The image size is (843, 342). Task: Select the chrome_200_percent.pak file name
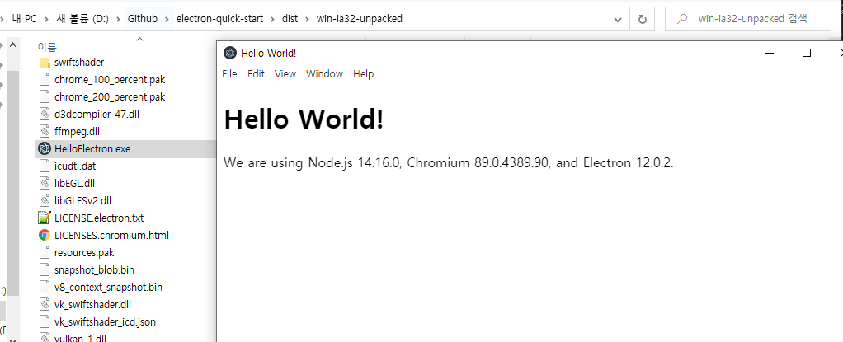tap(110, 96)
